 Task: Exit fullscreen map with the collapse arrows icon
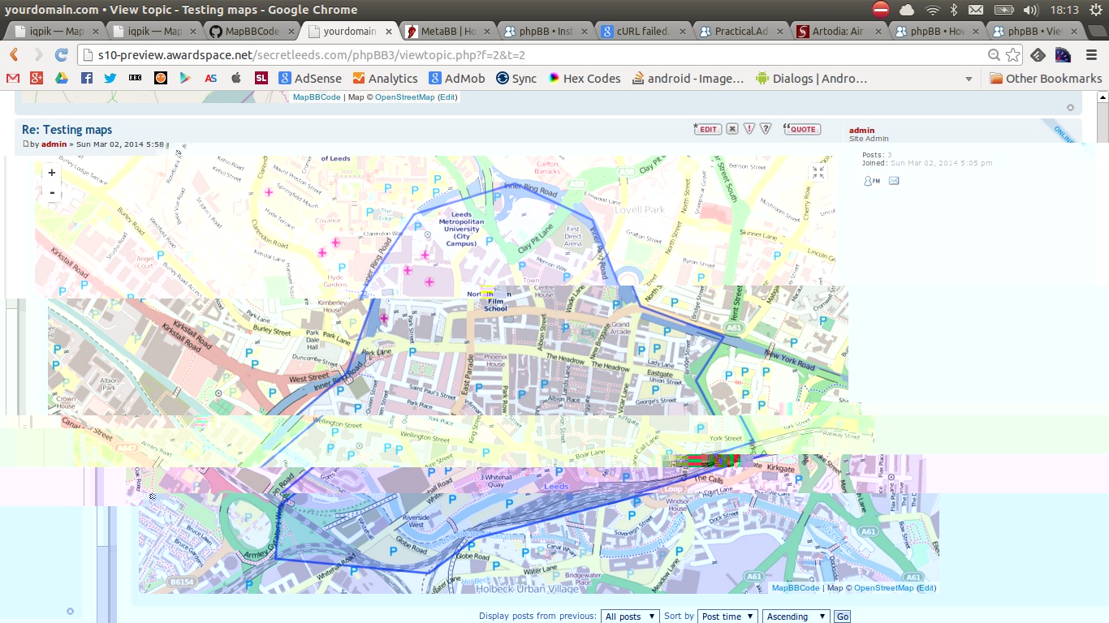coord(818,172)
